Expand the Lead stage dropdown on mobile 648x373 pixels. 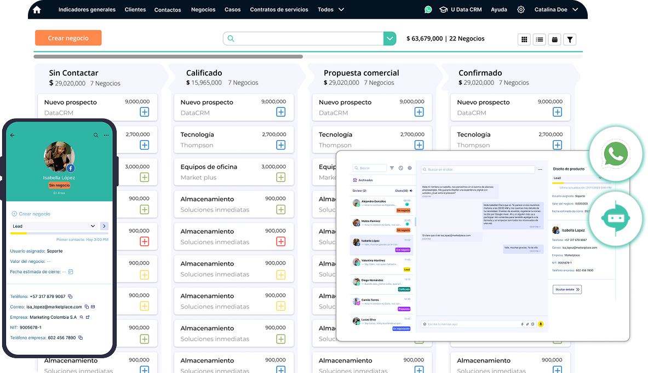point(93,226)
